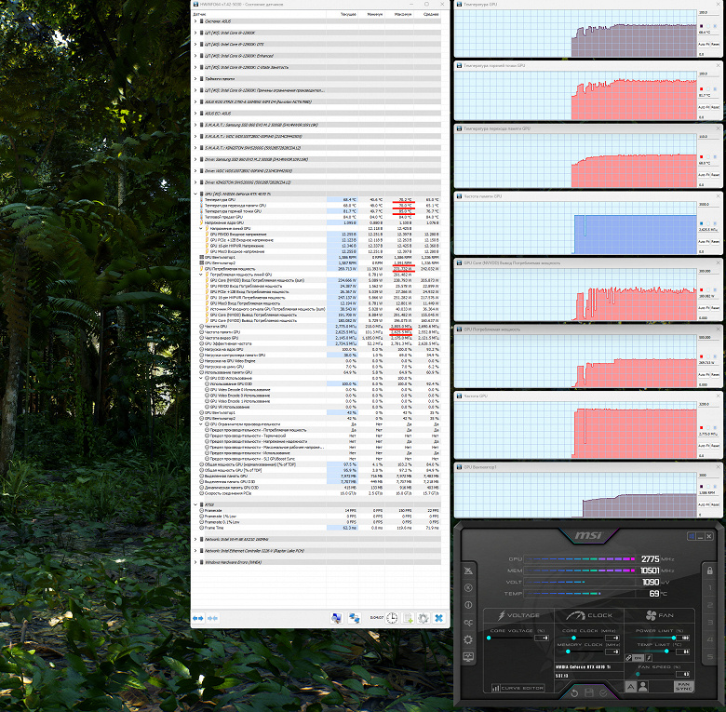Click the clock reset-timer icon in HWiNFO
The image size is (726, 712).
[x=392, y=618]
